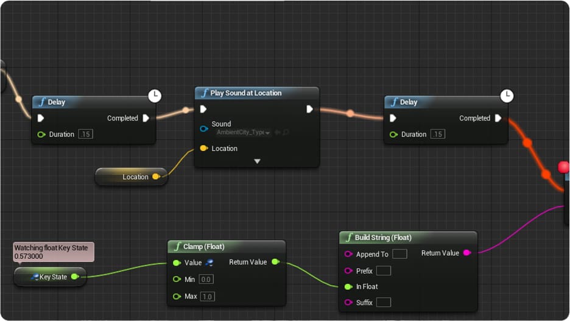Browse to Sound asset with magnifier icon
Image resolution: width=570 pixels, height=321 pixels.
(x=285, y=132)
